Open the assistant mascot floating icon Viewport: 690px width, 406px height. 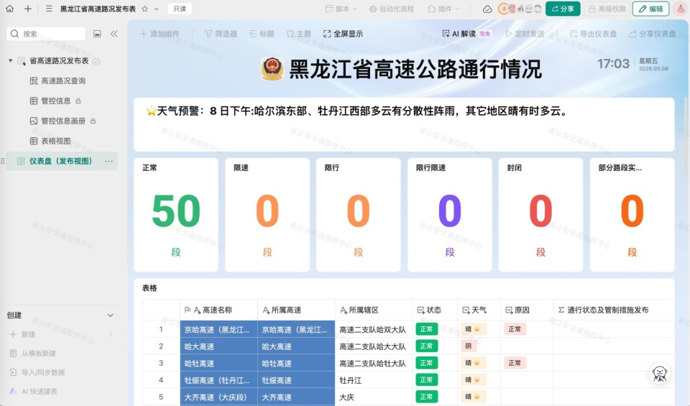tap(660, 374)
